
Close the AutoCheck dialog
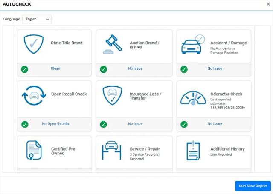pos(268,4)
